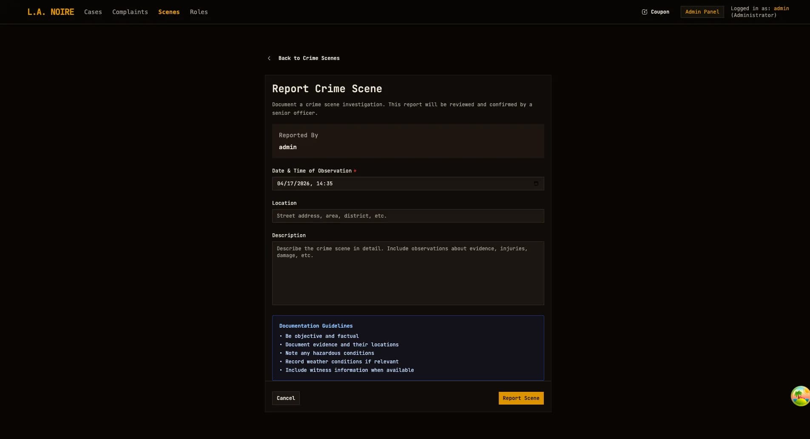
Task: Click the Documentation Guidelines title
Action: [316, 326]
